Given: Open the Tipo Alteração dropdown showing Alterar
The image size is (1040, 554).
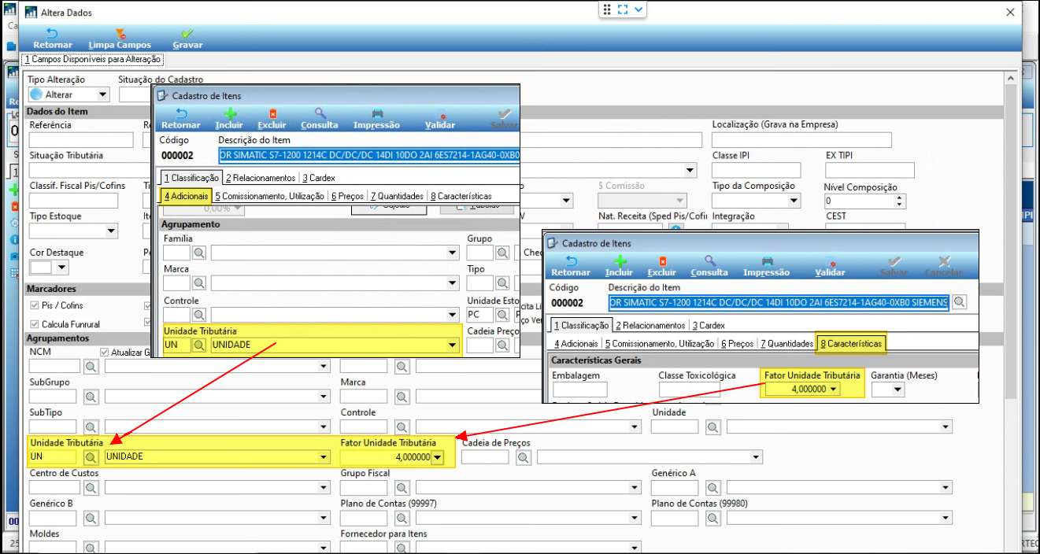Looking at the screenshot, I should (103, 94).
